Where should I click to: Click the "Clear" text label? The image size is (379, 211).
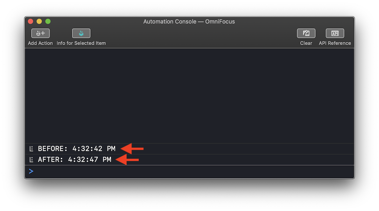(x=306, y=43)
